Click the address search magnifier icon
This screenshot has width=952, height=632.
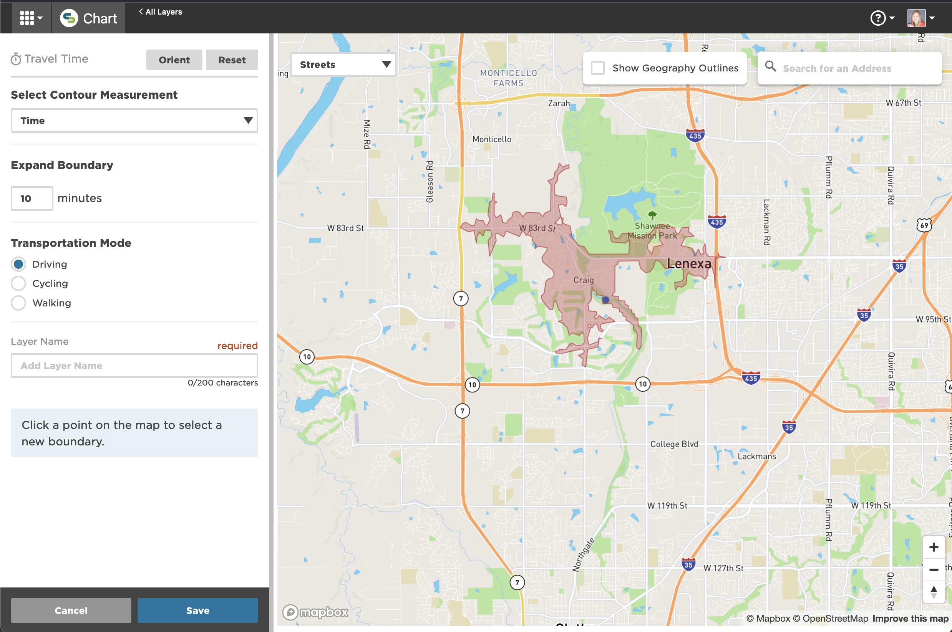click(770, 66)
